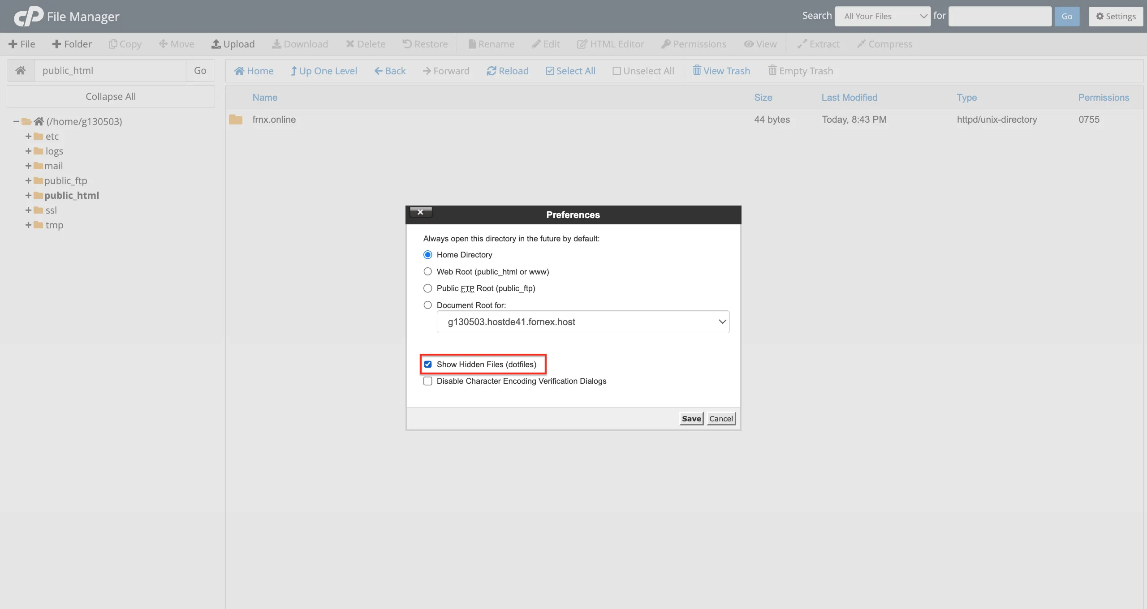Open the document root domain dropdown

click(583, 322)
